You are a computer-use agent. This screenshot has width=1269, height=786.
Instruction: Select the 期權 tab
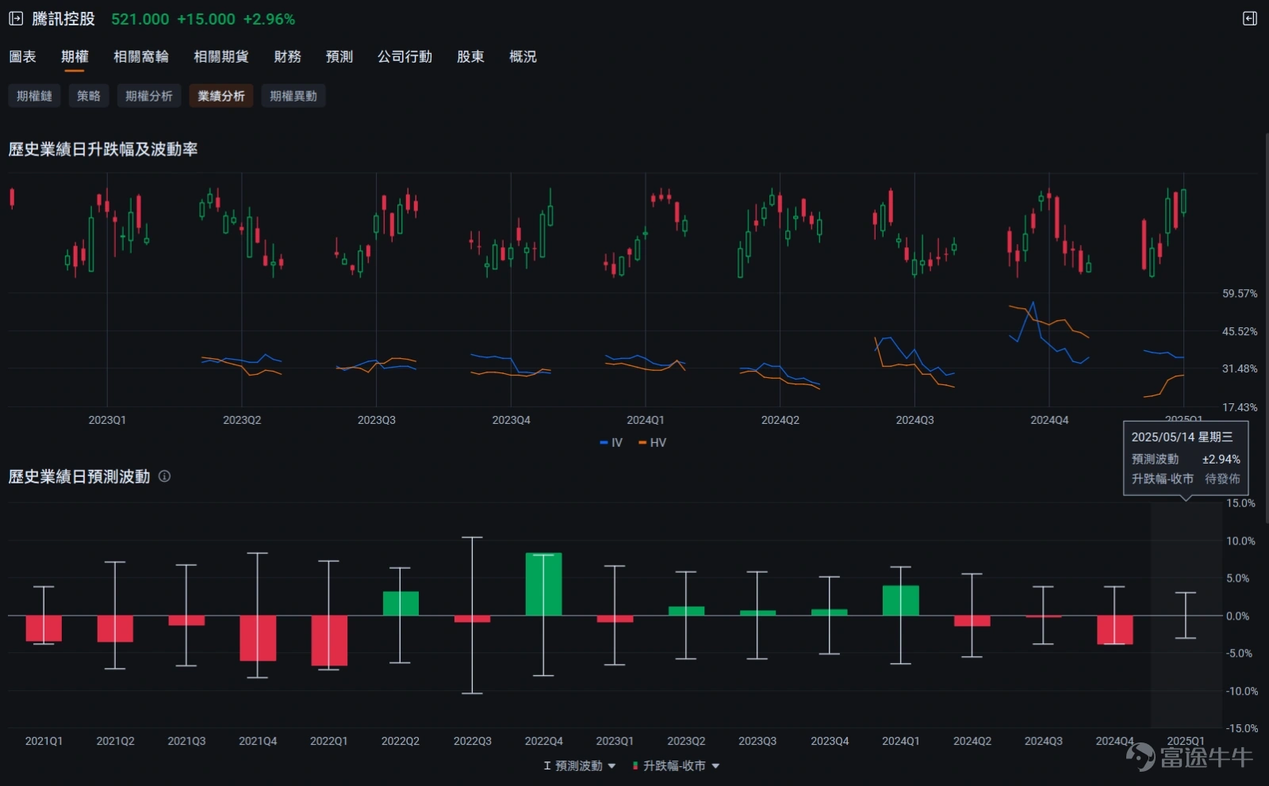[x=75, y=56]
